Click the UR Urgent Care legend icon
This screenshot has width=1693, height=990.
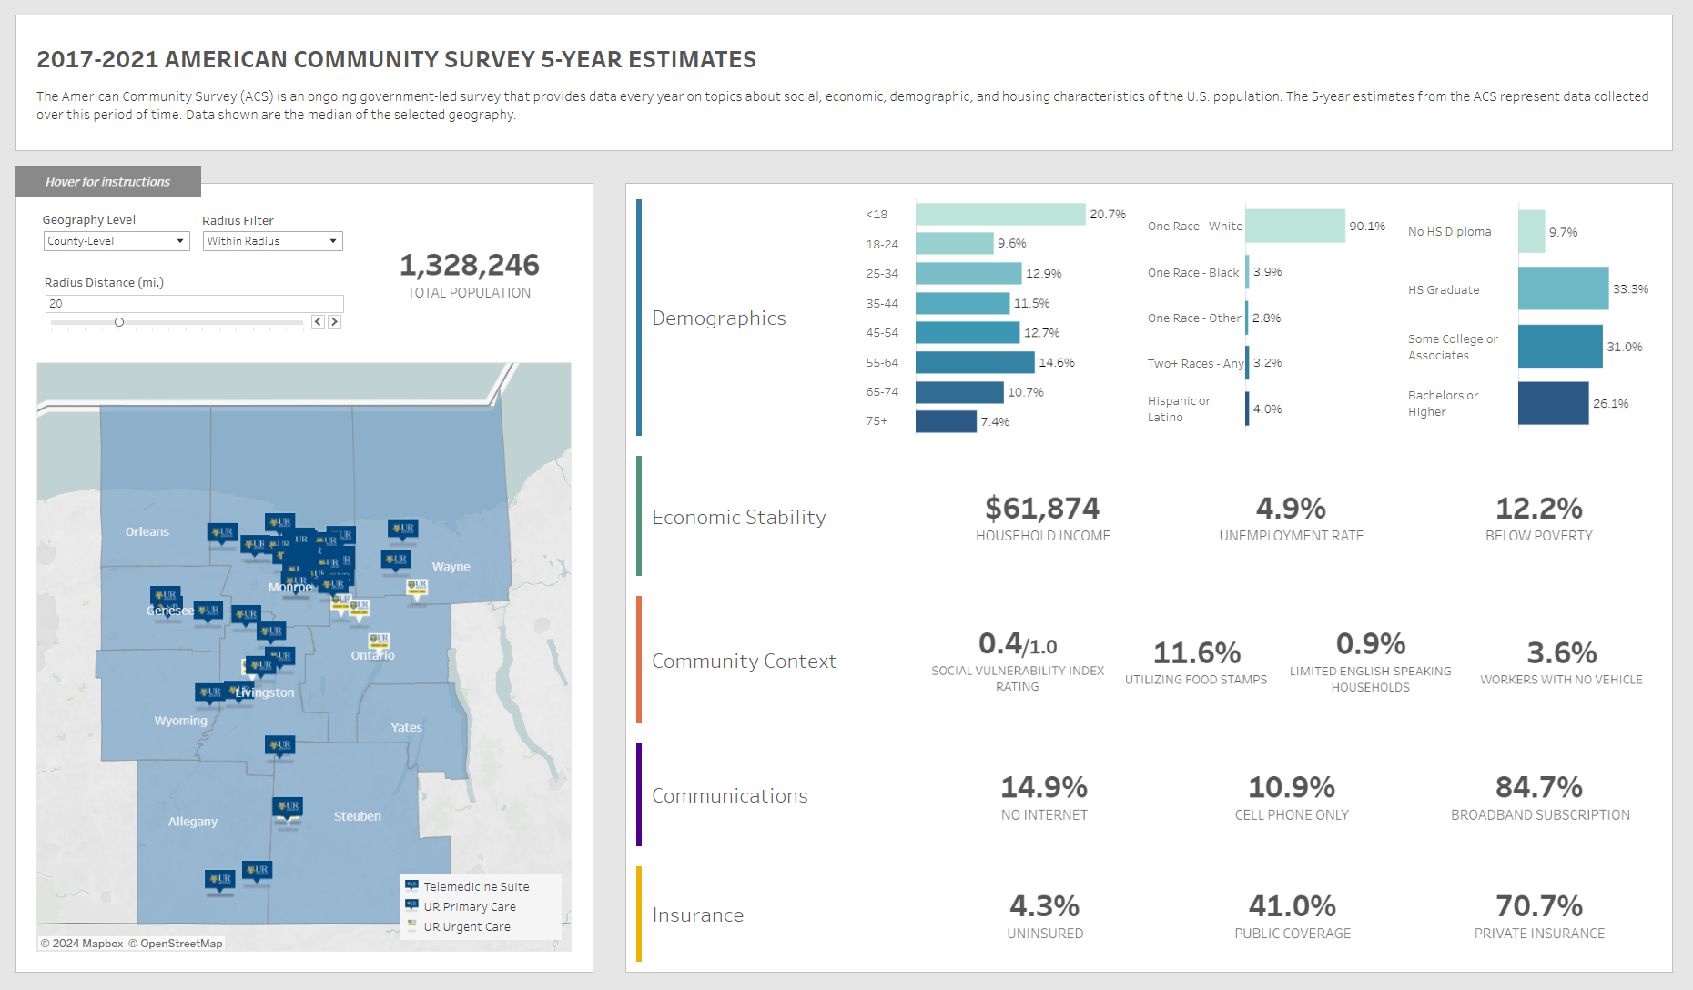tap(411, 925)
